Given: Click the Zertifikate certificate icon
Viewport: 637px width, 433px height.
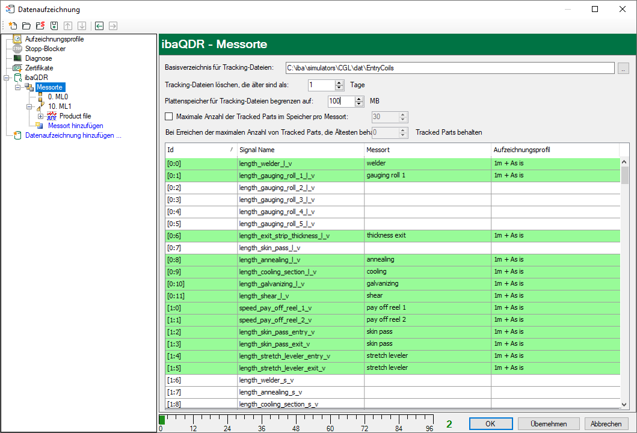Looking at the screenshot, I should pyautogui.click(x=17, y=68).
